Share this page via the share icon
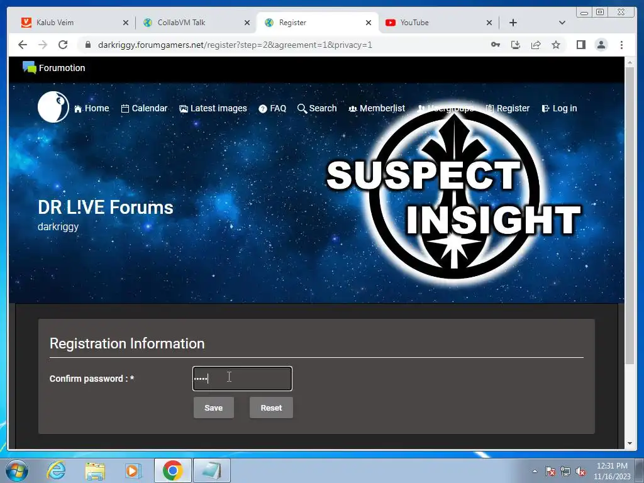 536,45
